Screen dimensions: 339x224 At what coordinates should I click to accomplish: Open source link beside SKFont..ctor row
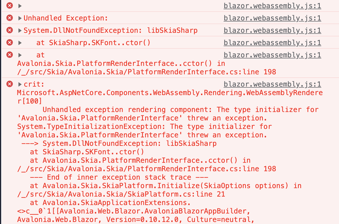pyautogui.click(x=272, y=43)
